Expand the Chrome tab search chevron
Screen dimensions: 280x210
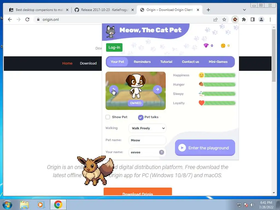tap(244, 10)
